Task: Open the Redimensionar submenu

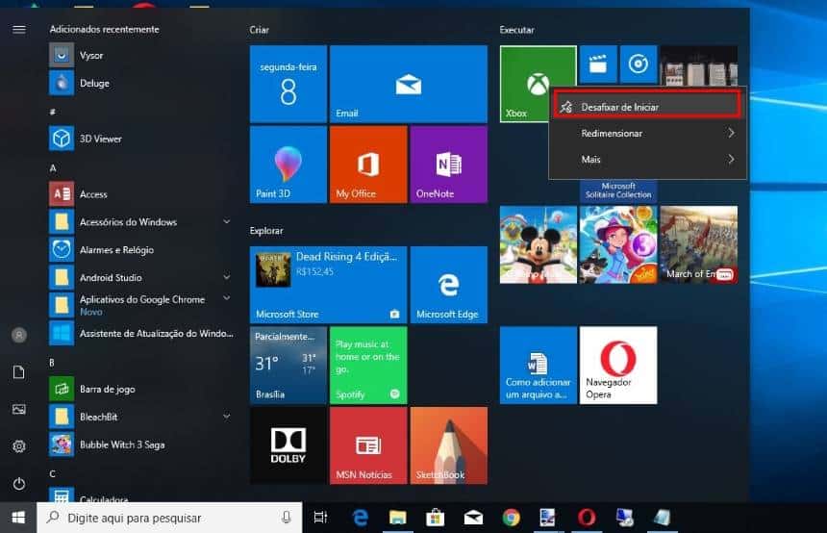Action: [648, 133]
